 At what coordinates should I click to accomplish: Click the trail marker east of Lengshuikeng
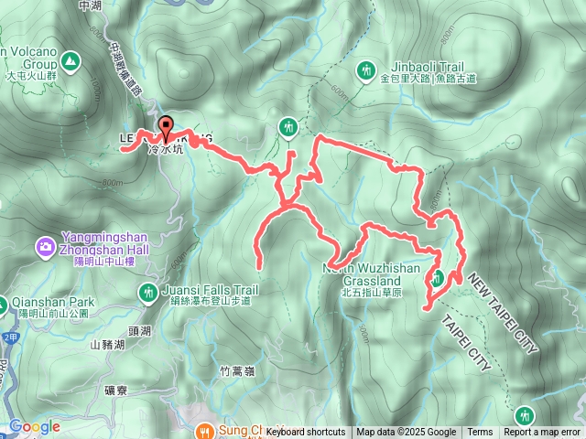(x=288, y=129)
